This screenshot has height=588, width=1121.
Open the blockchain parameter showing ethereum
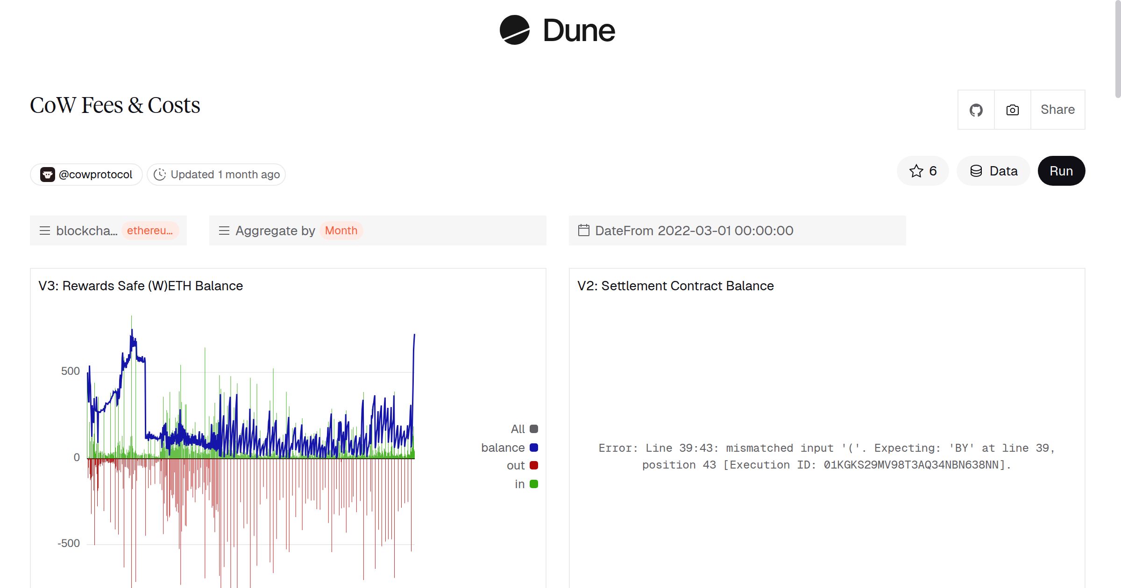coord(107,230)
